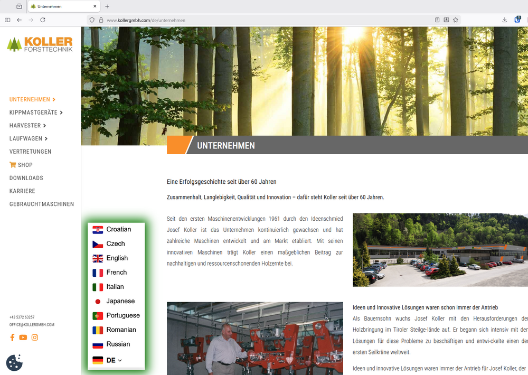Toggle the tracking protection shield
The image size is (528, 375).
pos(91,20)
